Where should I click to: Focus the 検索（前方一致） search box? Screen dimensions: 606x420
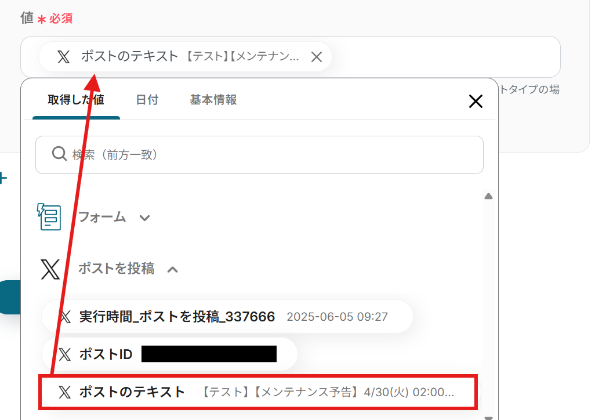pos(259,155)
